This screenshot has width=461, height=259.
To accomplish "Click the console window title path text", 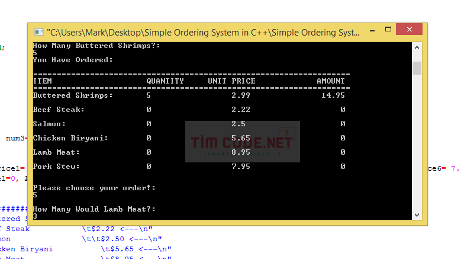I will pos(203,33).
